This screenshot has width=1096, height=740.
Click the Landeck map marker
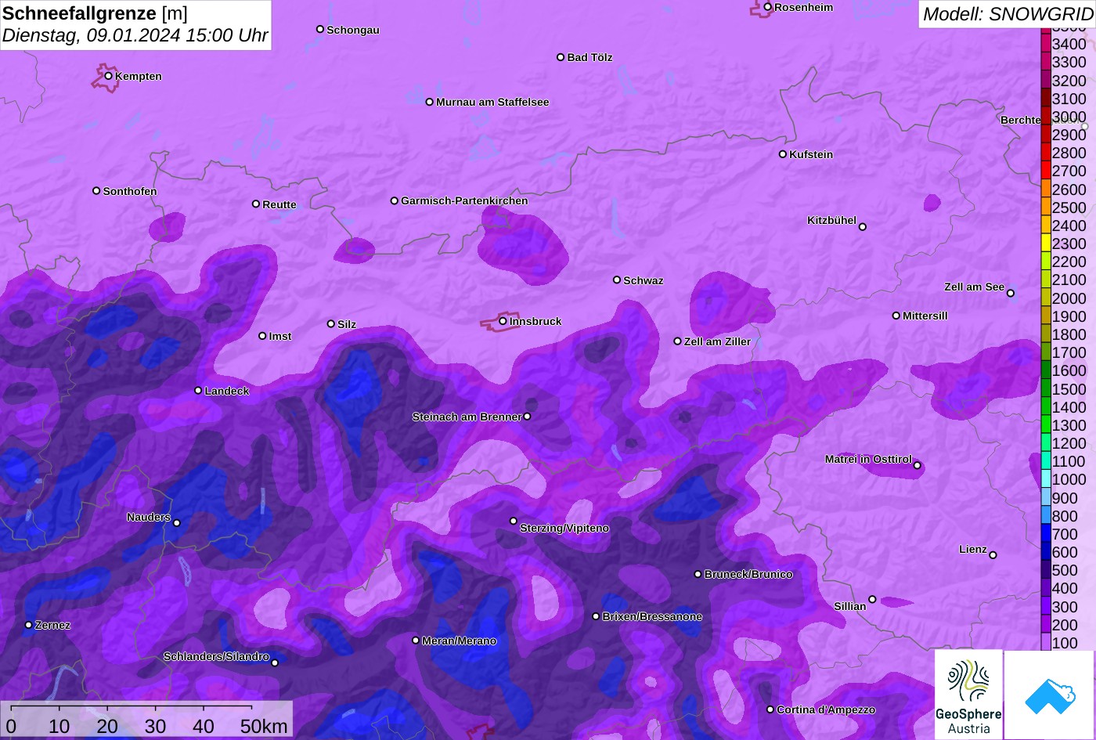pos(198,390)
